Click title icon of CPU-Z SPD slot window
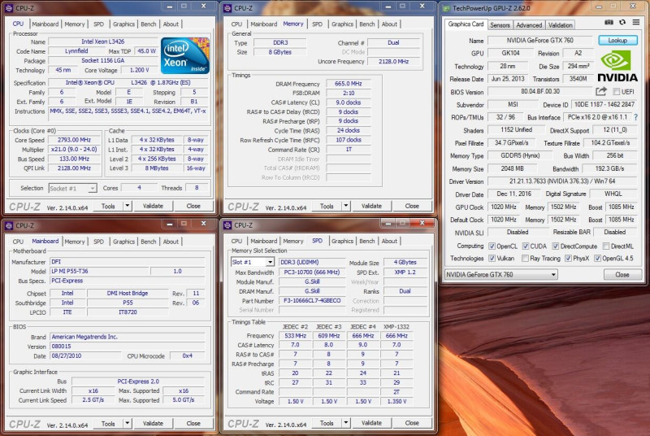This screenshot has width=650, height=436. point(227,225)
